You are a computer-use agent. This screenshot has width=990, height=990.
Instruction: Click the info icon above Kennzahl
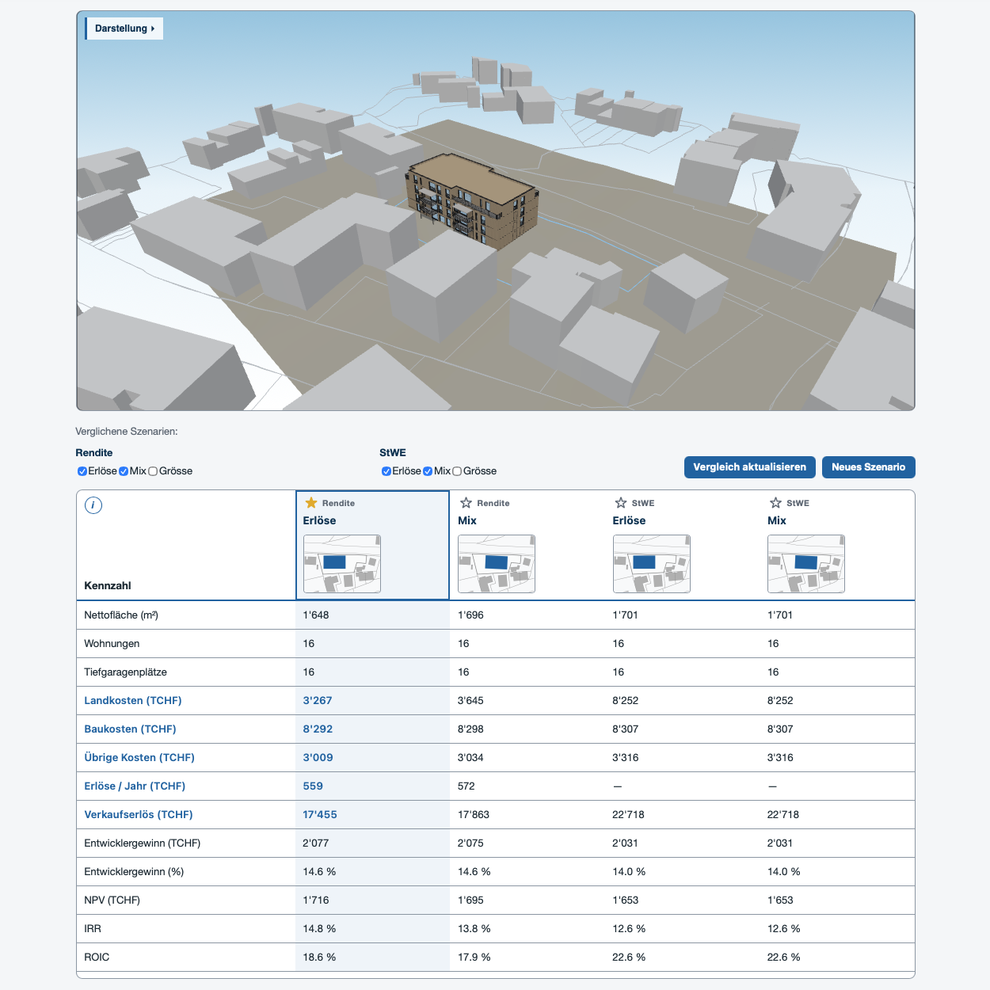click(x=93, y=505)
